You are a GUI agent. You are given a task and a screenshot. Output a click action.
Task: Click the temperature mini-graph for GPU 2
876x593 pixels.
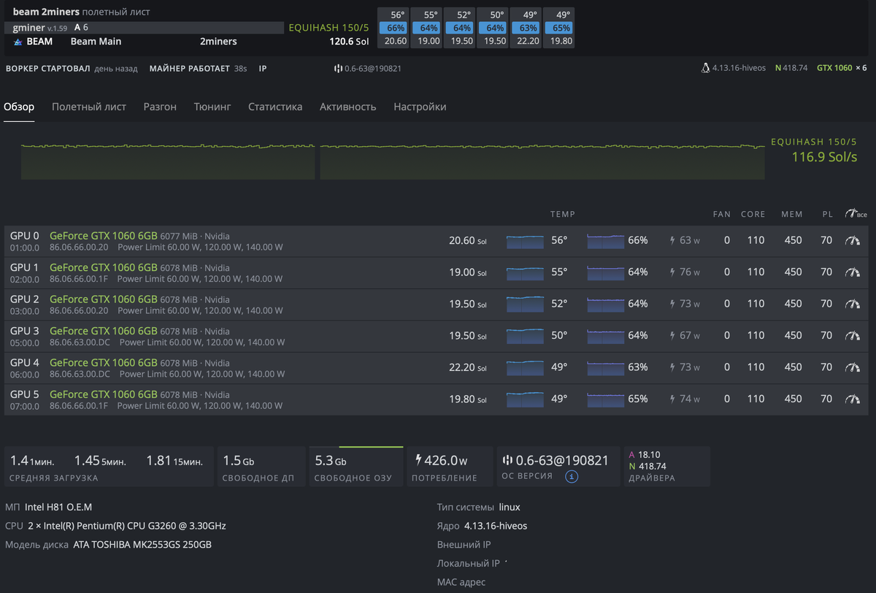point(525,304)
